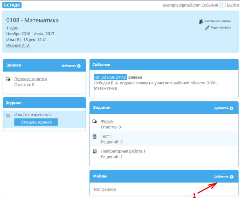Click the Вт. 22 ноя. 21:42 date badge
The image size is (240, 198).
(x=110, y=77)
